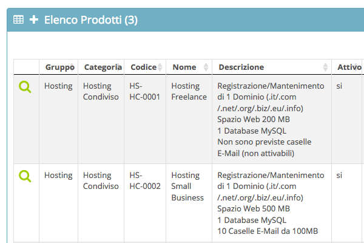Sort by Descrizione column arrows

[x=325, y=67]
